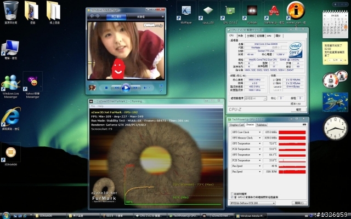Mute the Media Player volume

(x=145, y=88)
